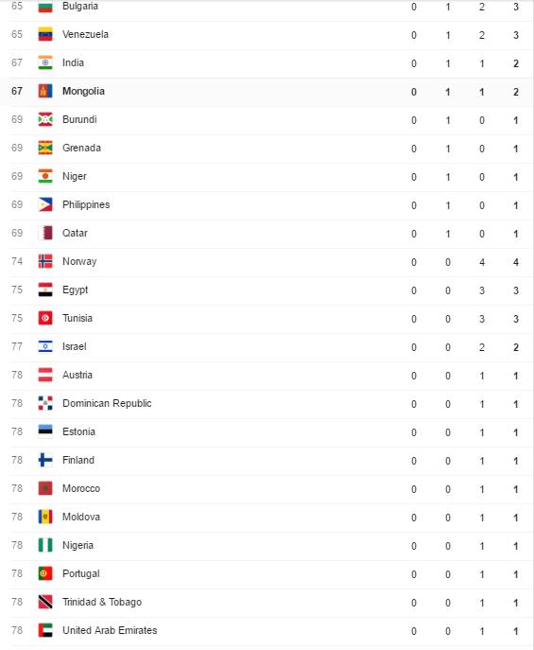Open the India country link
This screenshot has height=650, width=534.
click(x=74, y=62)
